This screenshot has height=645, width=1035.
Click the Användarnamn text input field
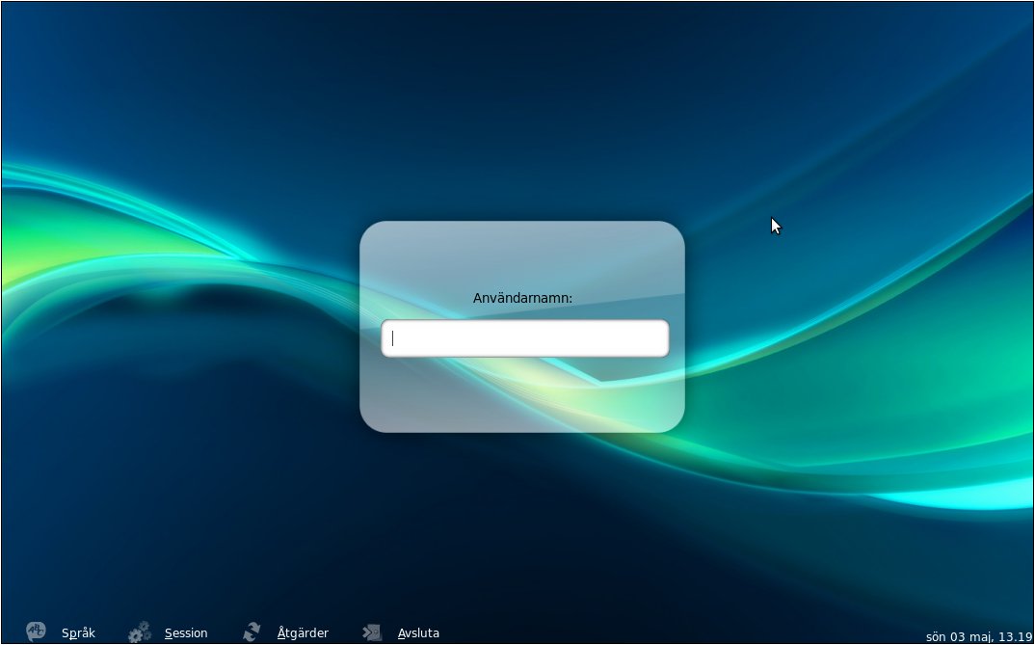pos(525,338)
